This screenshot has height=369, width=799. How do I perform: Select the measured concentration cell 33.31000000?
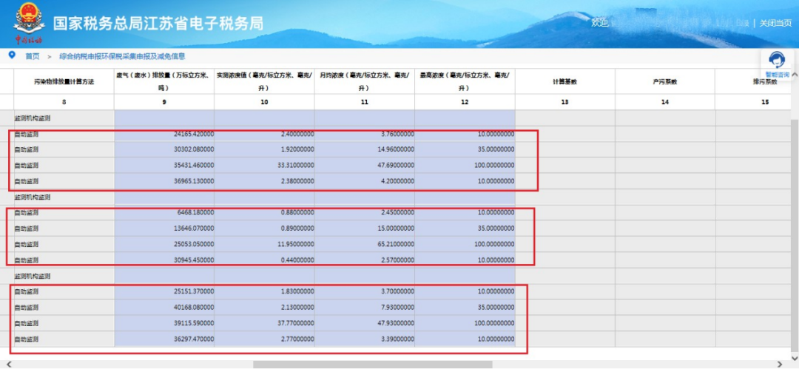coord(264,166)
